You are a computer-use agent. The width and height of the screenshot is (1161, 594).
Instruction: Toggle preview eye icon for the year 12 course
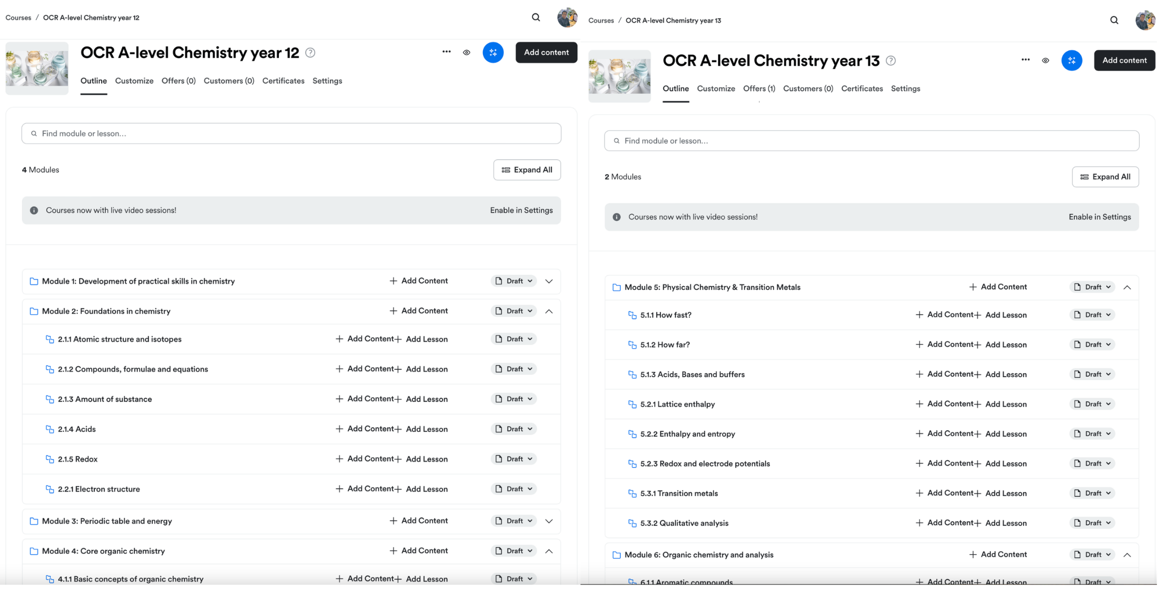coord(466,53)
